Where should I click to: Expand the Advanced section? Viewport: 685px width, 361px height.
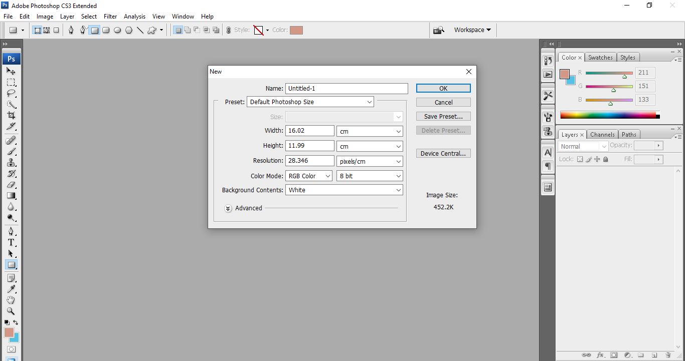pyautogui.click(x=228, y=208)
